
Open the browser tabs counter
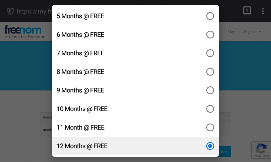point(247,11)
